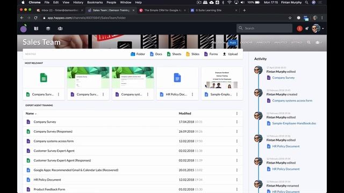Screen dimensions: 344x193
Task: Open options for Company systems access form row
Action: 237,141
